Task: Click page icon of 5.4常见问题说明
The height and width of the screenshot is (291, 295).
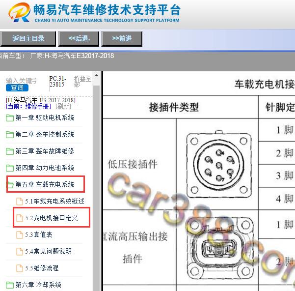Action: click(x=20, y=251)
